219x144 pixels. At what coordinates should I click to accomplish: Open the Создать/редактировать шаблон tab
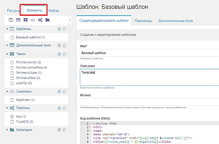(104, 20)
